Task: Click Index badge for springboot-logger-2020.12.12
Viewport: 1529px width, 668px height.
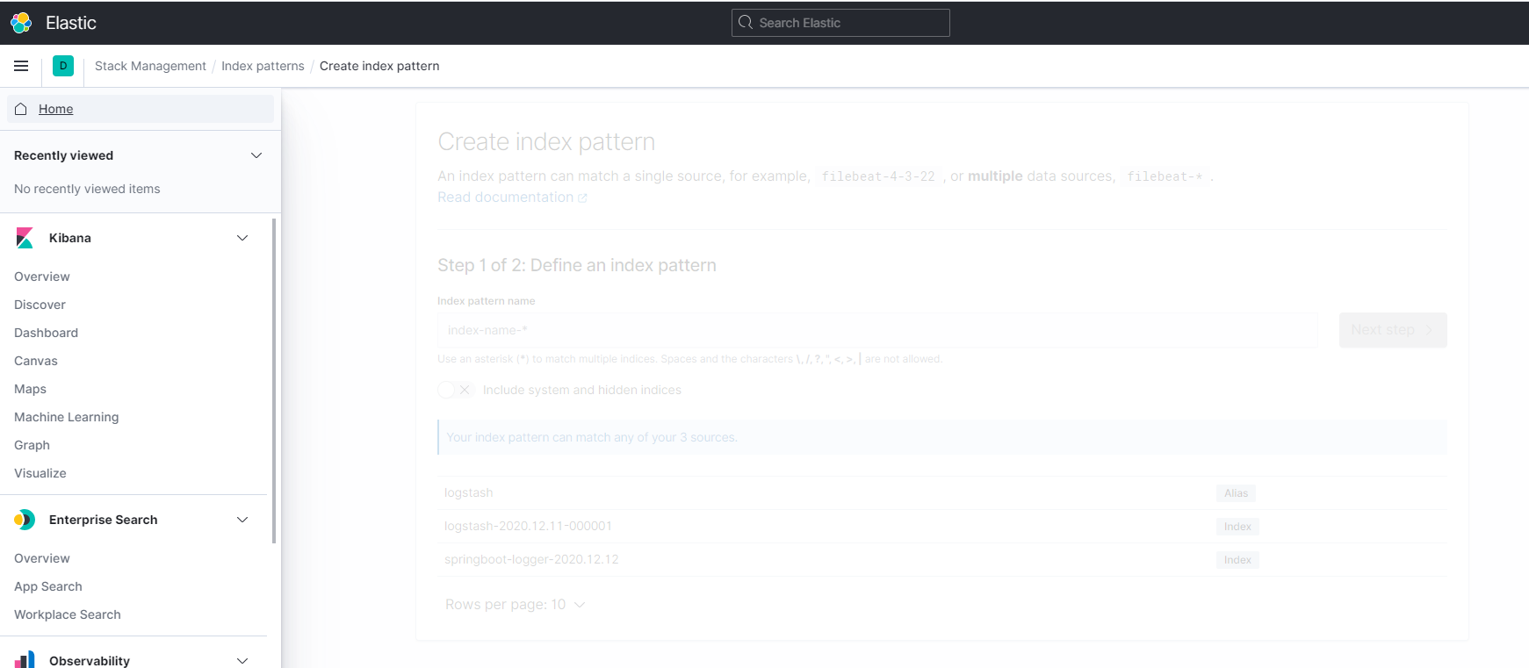Action: (x=1237, y=560)
